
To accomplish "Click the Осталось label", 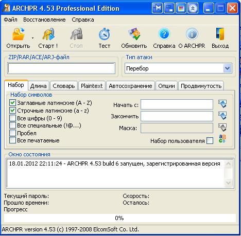I will [x=136, y=203].
